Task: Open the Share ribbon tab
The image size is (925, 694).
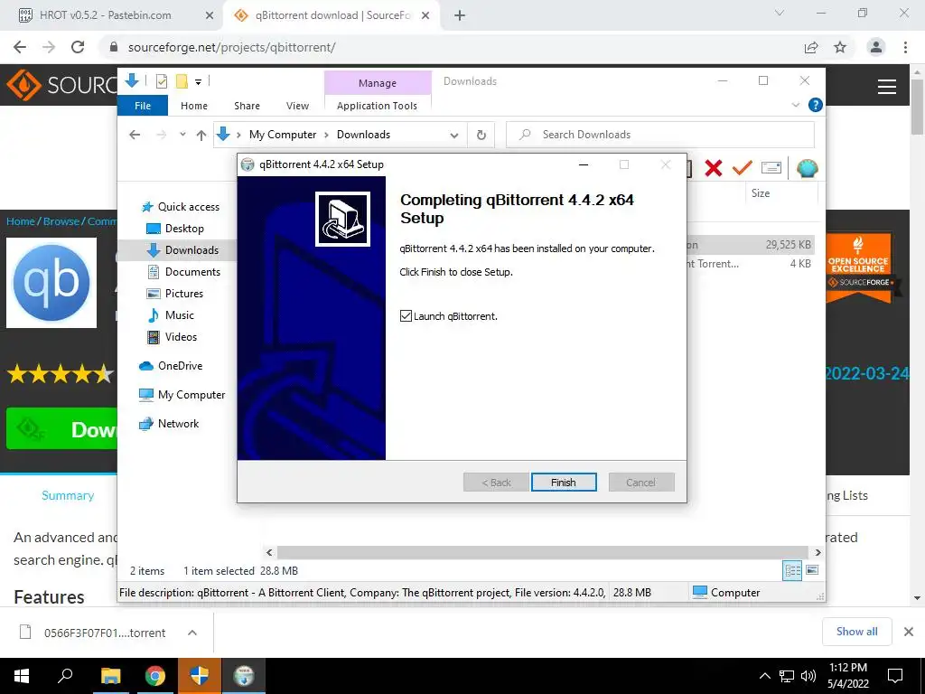Action: click(247, 106)
